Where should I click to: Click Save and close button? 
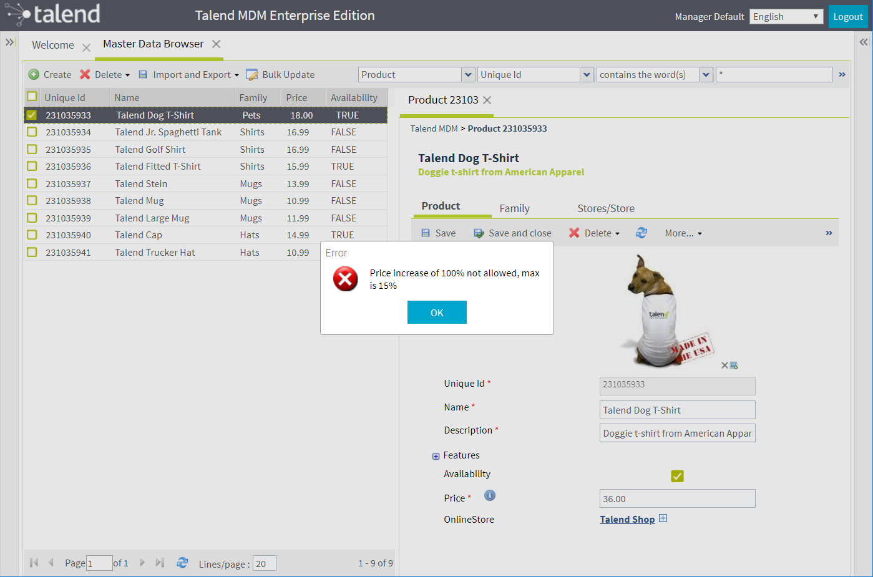pyautogui.click(x=512, y=233)
